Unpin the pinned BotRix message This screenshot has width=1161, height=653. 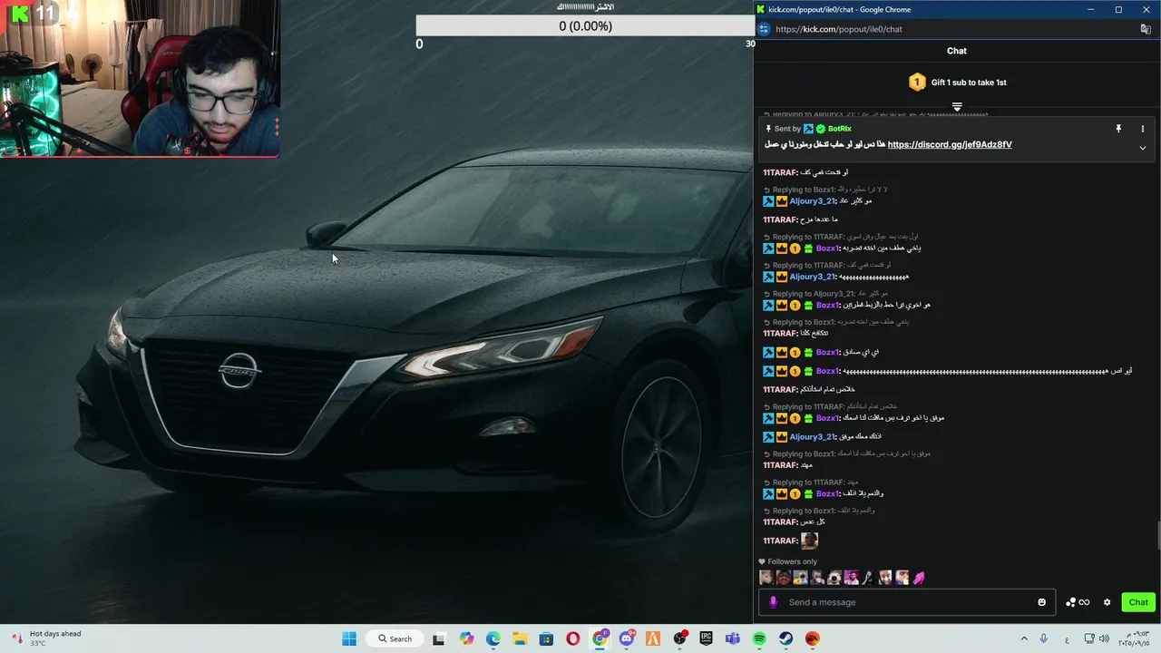(x=1118, y=129)
